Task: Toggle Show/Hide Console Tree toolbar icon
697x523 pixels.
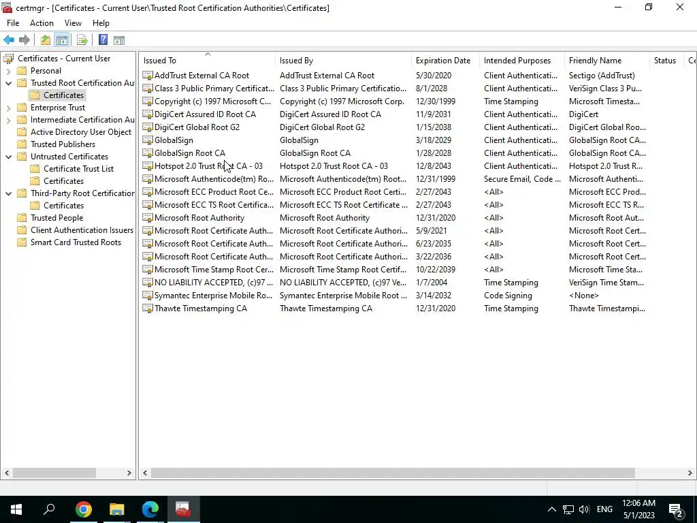Action: 62,40
